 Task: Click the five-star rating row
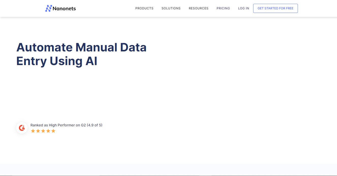43,131
